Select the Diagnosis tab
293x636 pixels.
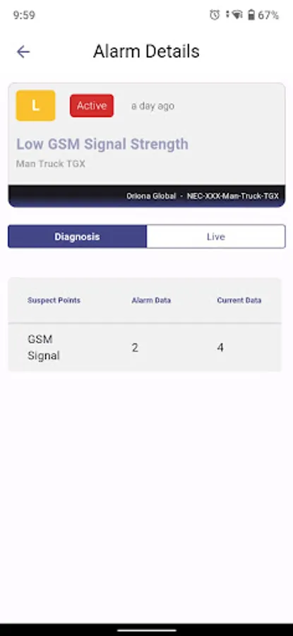point(77,237)
